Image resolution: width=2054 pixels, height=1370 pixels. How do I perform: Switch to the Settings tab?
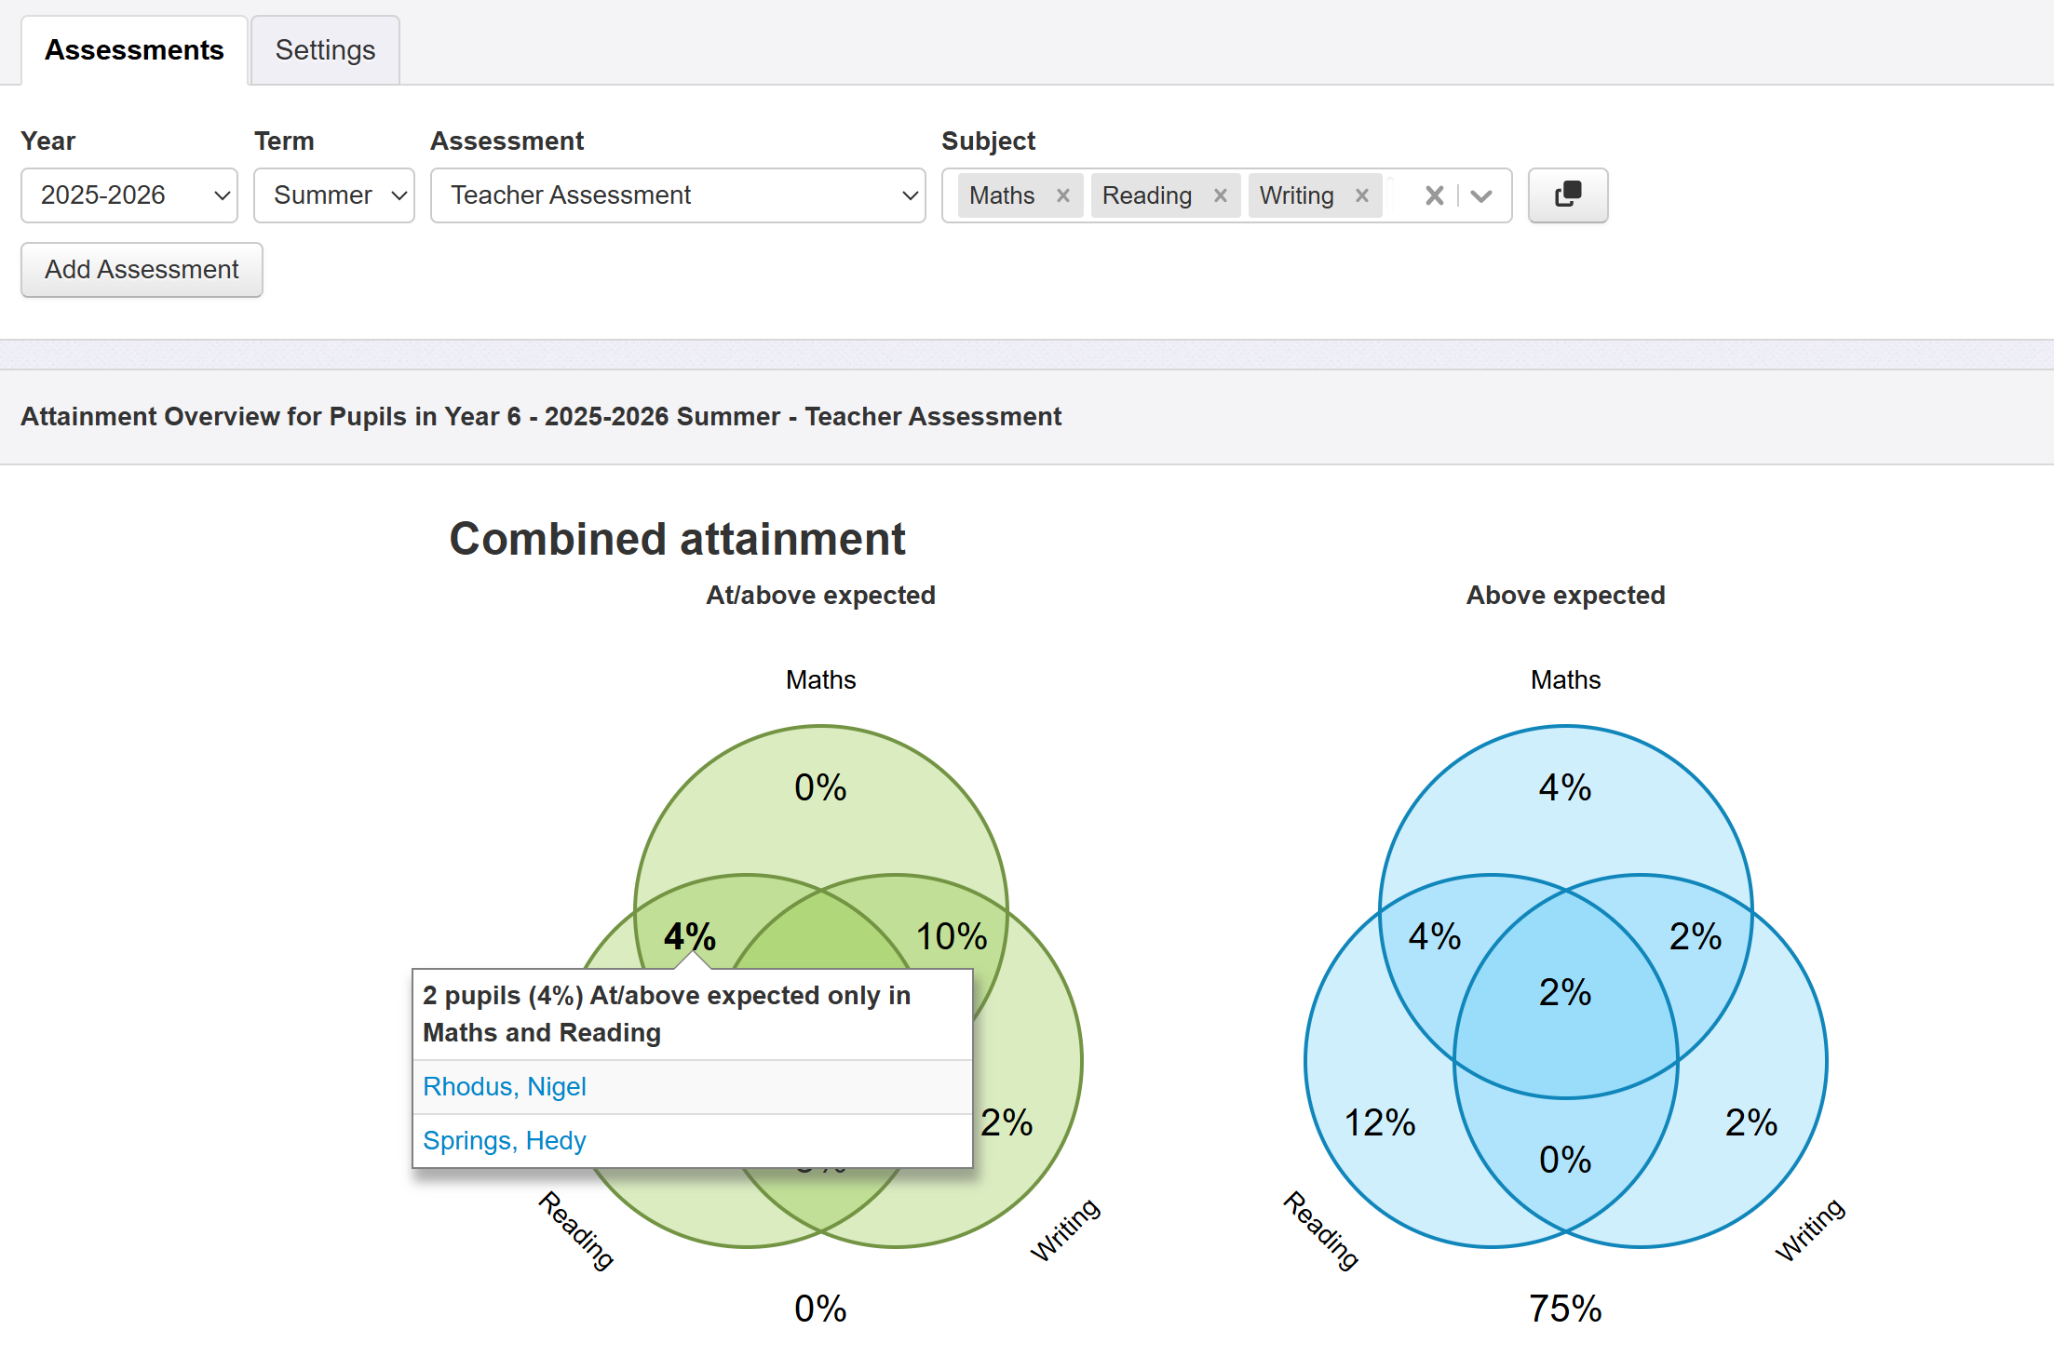click(x=325, y=50)
